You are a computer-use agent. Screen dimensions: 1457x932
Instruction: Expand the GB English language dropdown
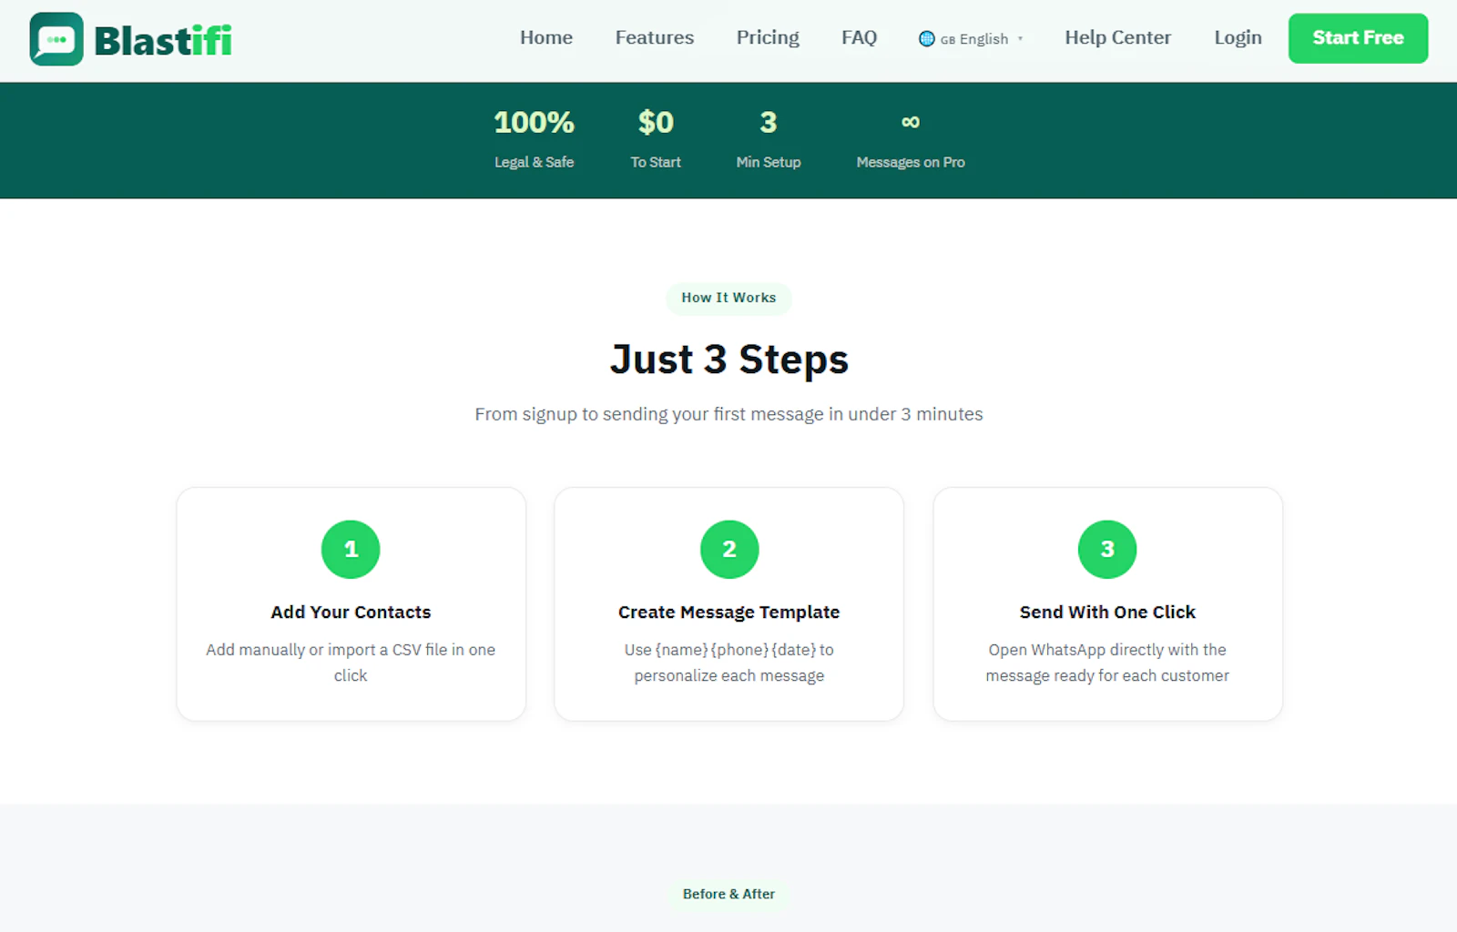click(972, 38)
